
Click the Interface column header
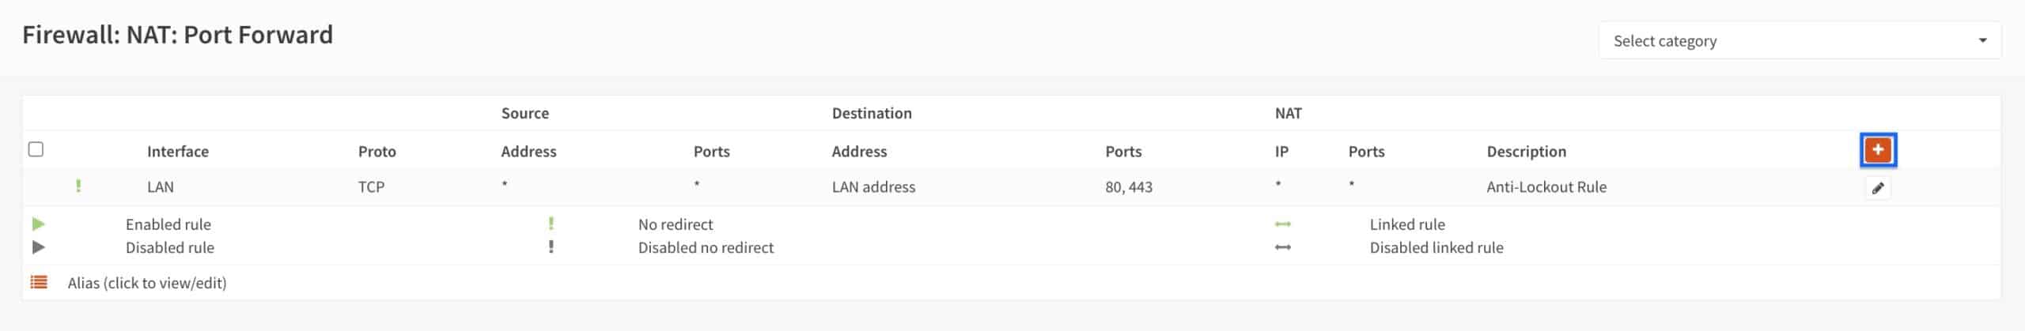pyautogui.click(x=178, y=152)
